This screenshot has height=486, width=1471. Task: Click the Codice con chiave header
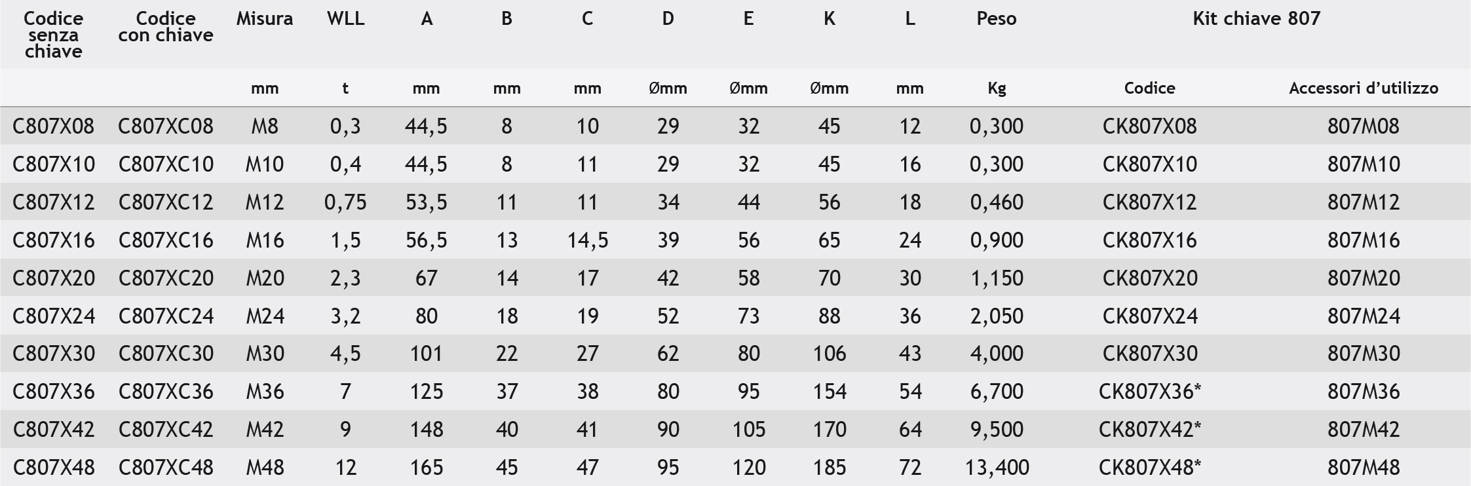(x=166, y=27)
